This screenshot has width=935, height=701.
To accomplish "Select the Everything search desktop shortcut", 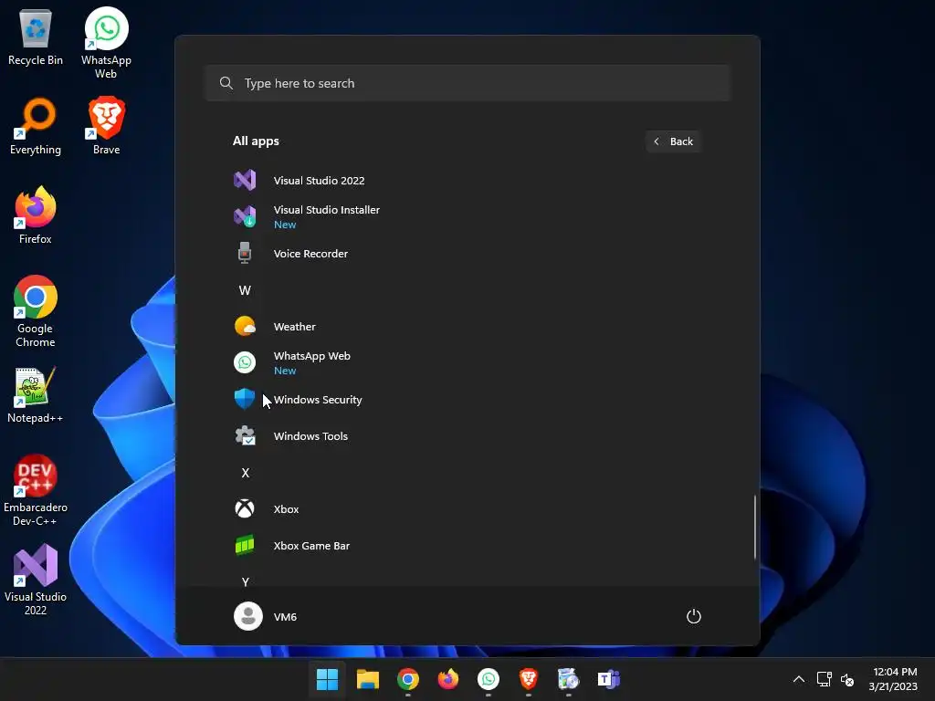I will point(36,126).
